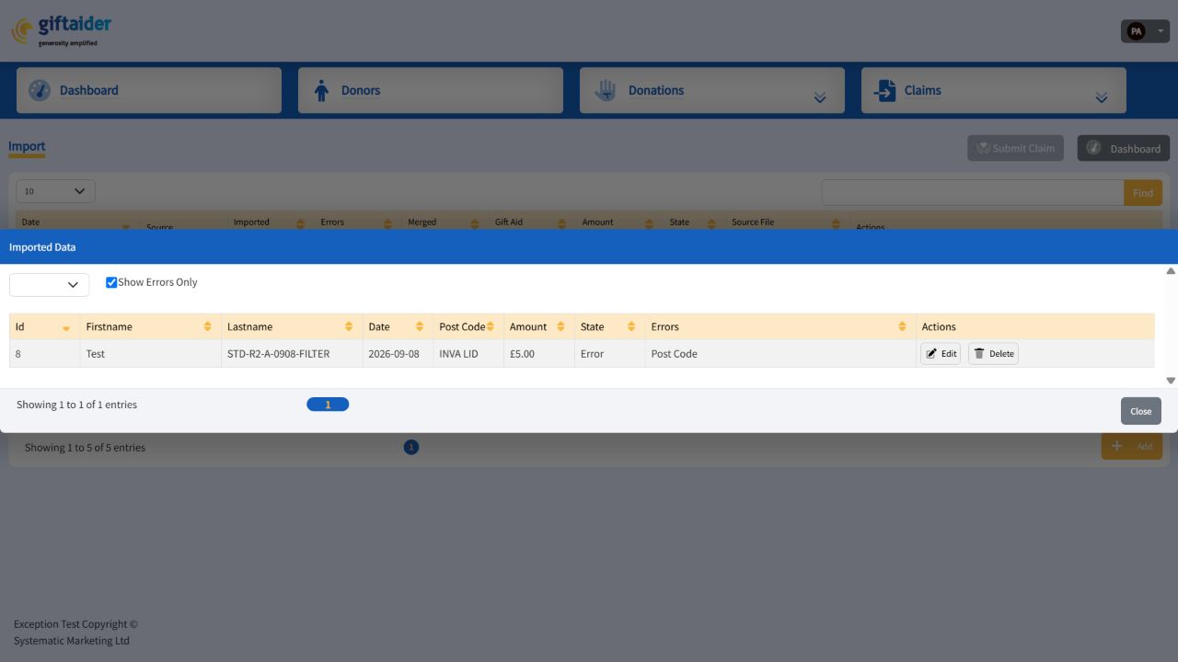This screenshot has height=662, width=1178.
Task: Click the search input field
Action: 973,193
